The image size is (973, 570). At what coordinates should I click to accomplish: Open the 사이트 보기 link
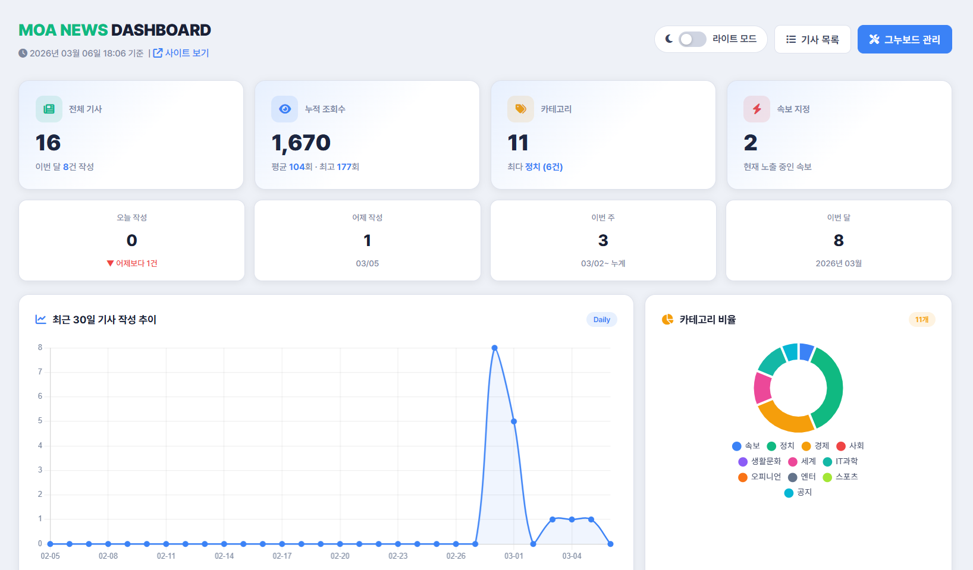point(181,53)
